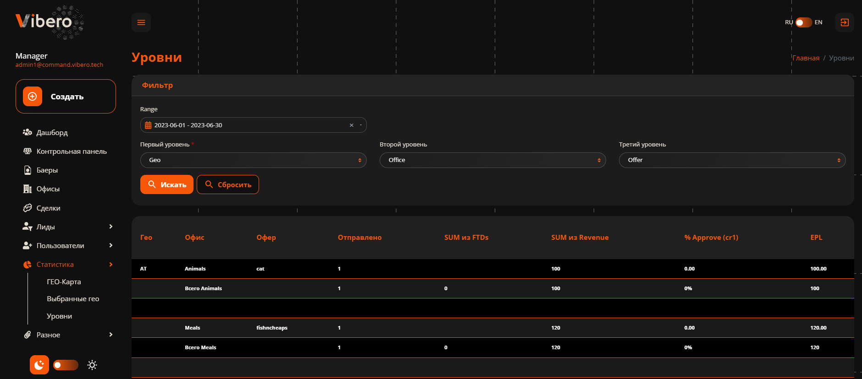
Task: Click the cat offer cell
Action: click(260, 269)
